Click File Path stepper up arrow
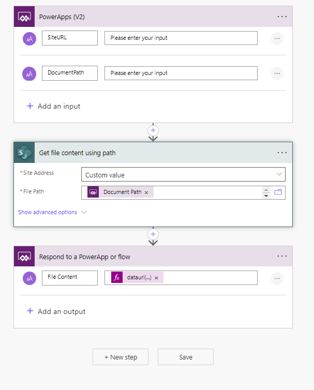The width and height of the screenshot is (314, 390). click(x=266, y=190)
